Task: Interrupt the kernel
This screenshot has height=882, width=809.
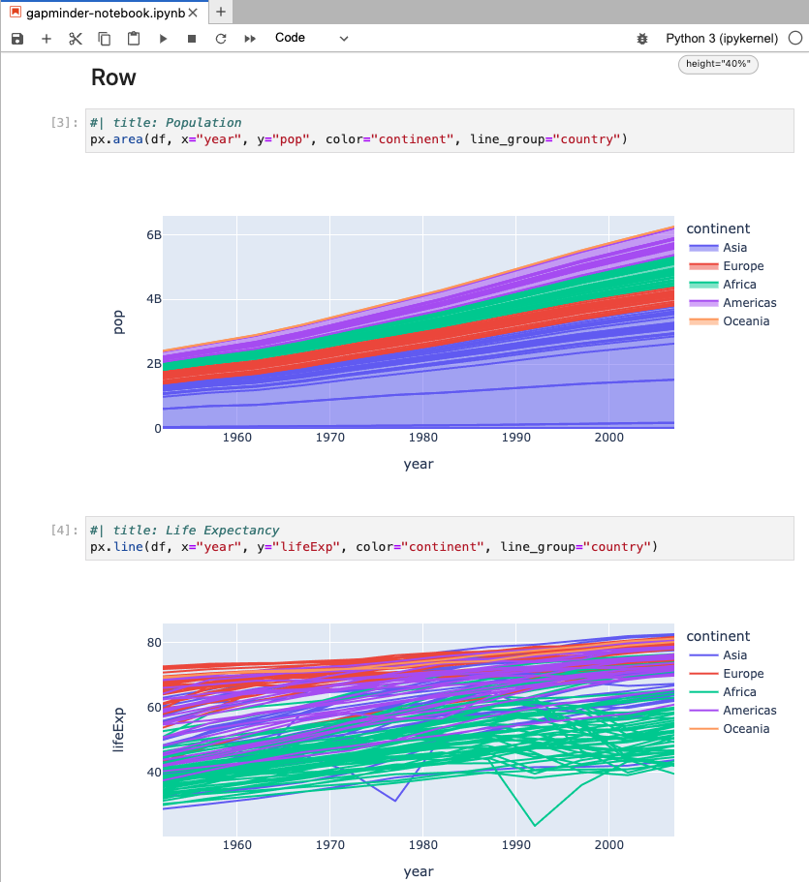Action: click(x=191, y=39)
